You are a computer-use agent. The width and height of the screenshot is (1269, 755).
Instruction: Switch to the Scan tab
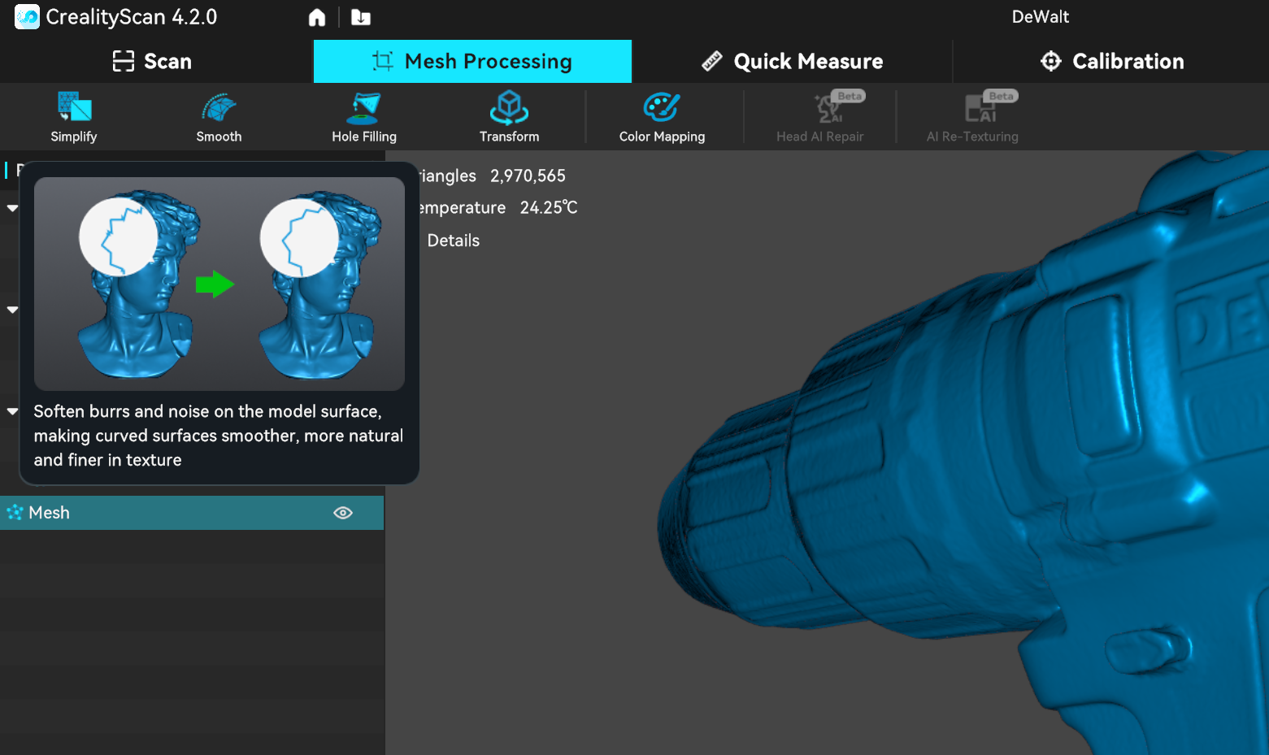click(x=153, y=62)
